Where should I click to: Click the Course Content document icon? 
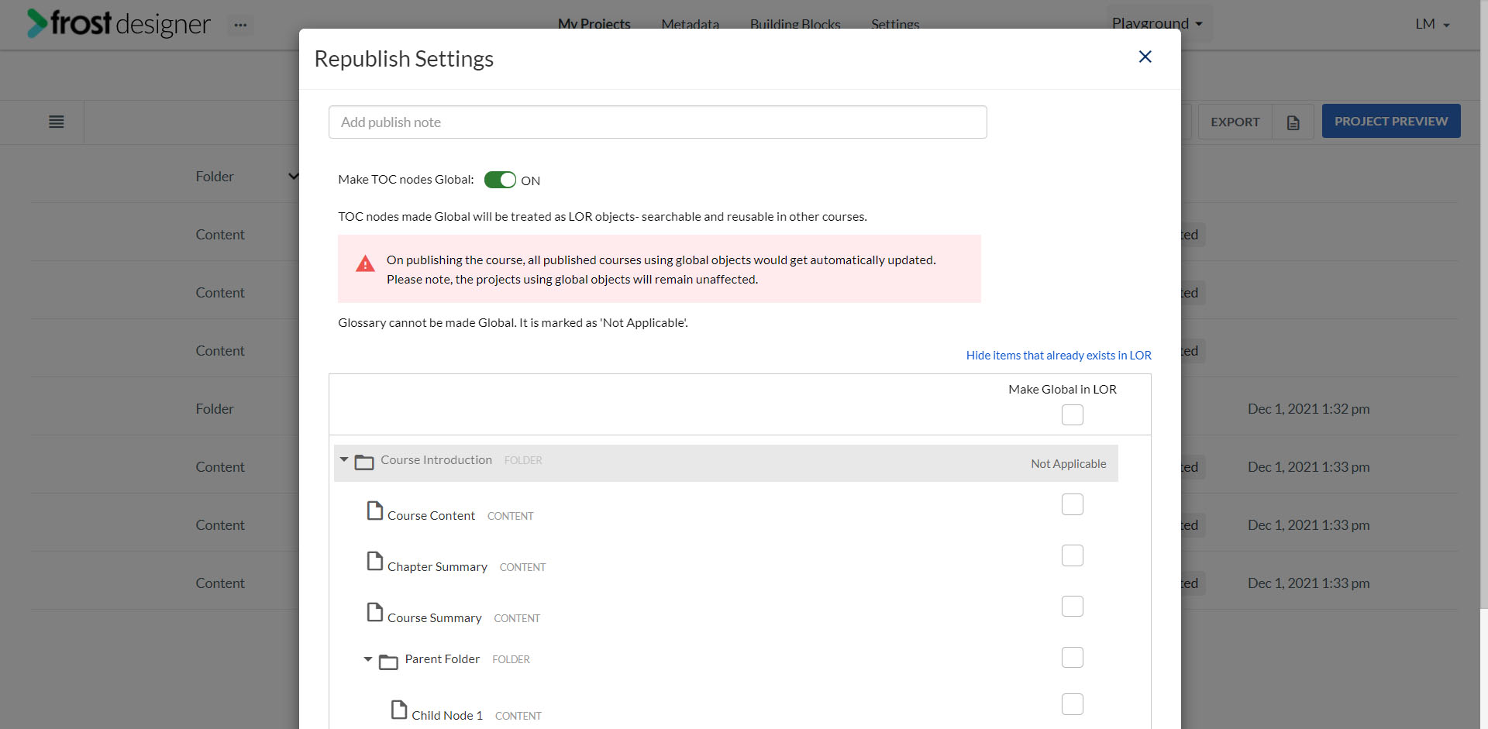pyautogui.click(x=375, y=511)
